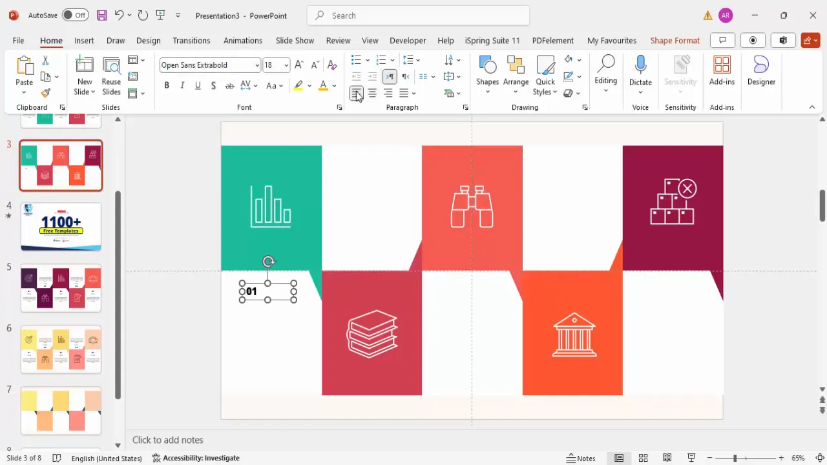Open the Bullets dropdown arrow
Viewport: 827px width, 465px height.
click(368, 60)
